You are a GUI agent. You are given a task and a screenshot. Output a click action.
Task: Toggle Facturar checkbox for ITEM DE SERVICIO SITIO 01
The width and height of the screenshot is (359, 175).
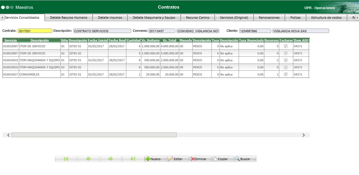286,46
